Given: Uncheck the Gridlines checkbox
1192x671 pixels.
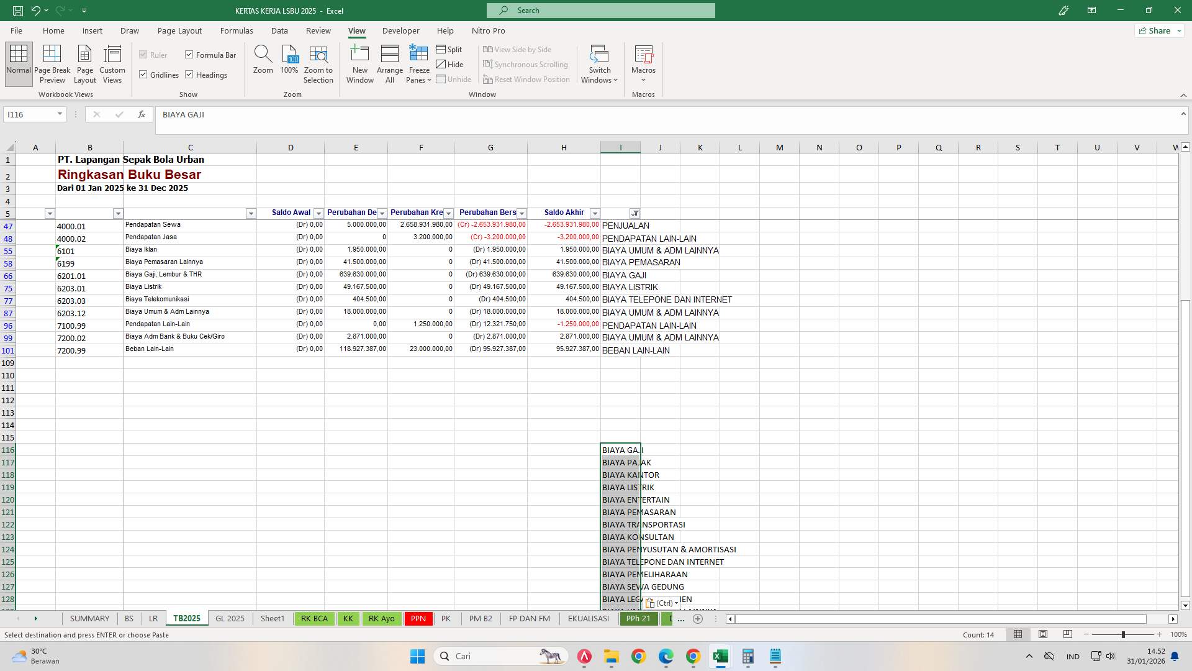Looking at the screenshot, I should pyautogui.click(x=143, y=75).
